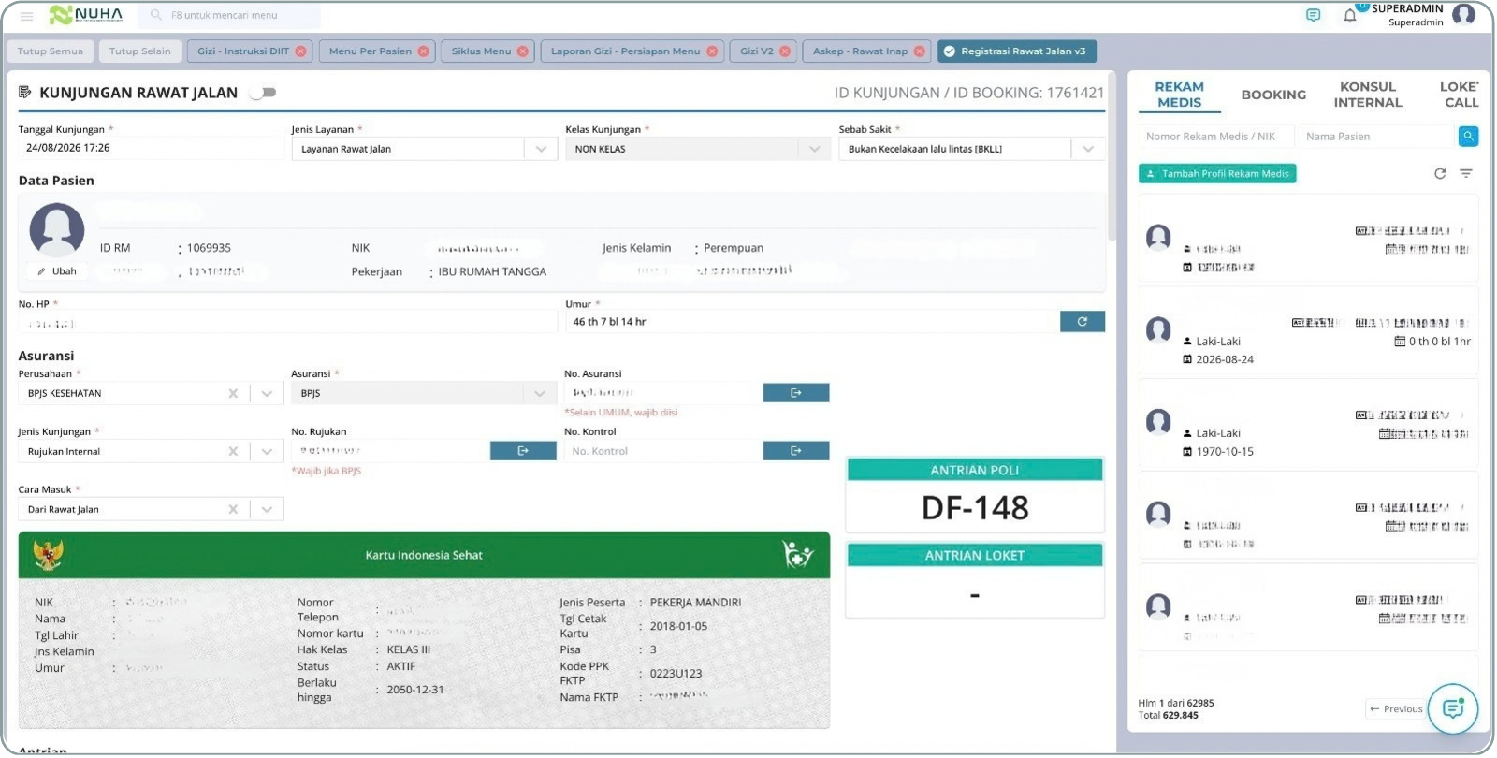1497x758 pixels.
Task: Expand the Perusahaan dropdown arrow
Action: 267,394
